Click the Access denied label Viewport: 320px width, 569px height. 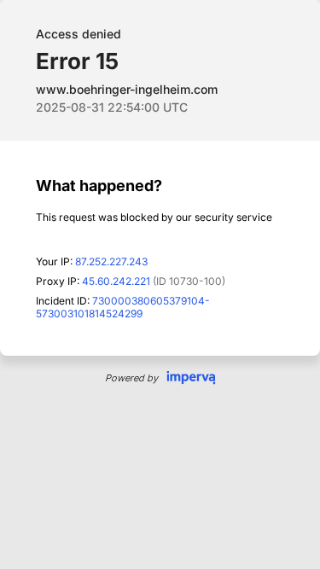pos(79,34)
